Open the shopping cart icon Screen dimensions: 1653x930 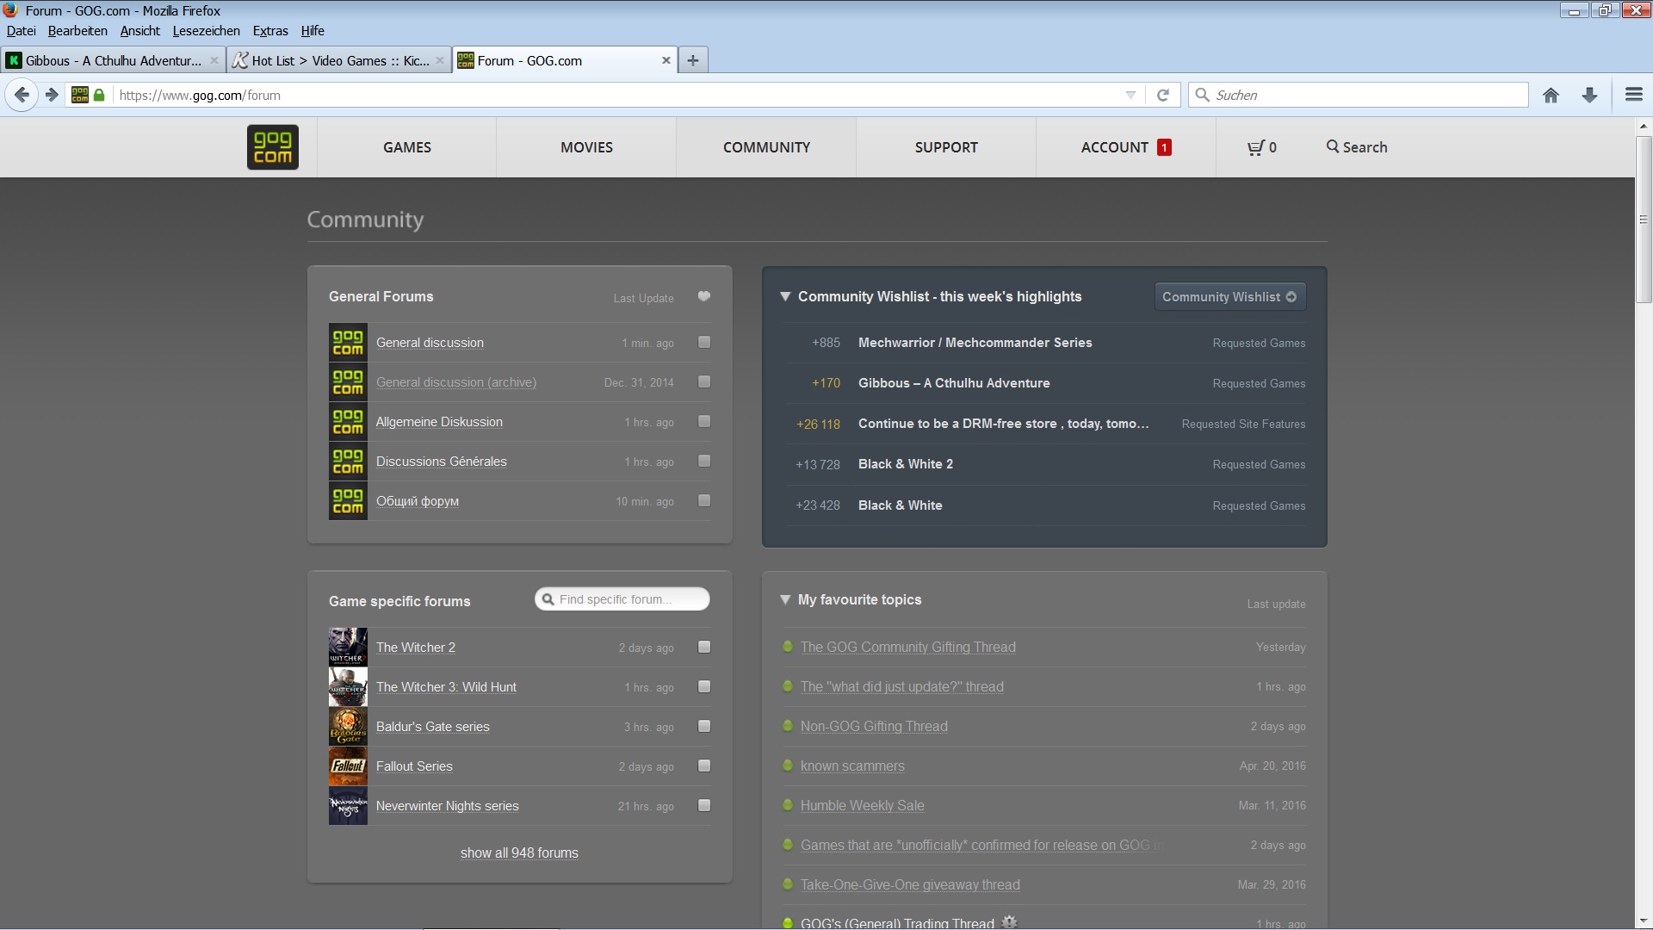point(1256,147)
